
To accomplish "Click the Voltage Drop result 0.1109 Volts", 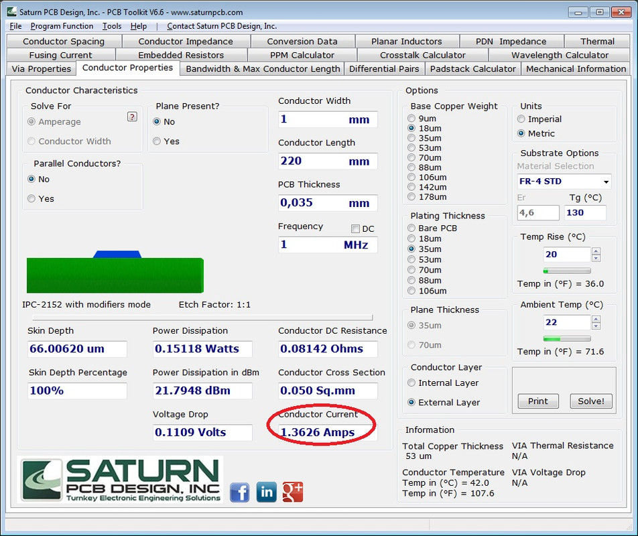I will pos(202,432).
